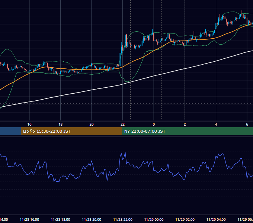Viewport: 253px width, 223px height.
Task: Click the 11/28 18:00 date label
Action: pyautogui.click(x=61, y=220)
